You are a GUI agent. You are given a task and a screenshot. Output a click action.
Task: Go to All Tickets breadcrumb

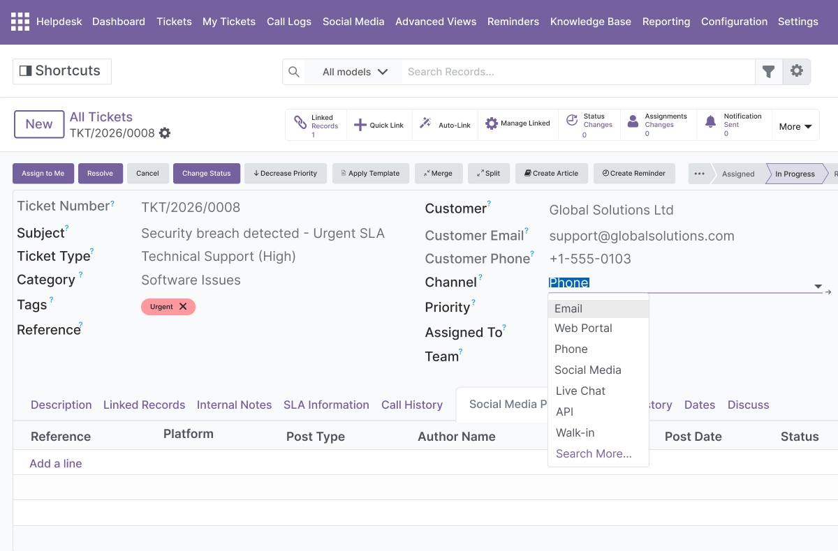(x=101, y=117)
